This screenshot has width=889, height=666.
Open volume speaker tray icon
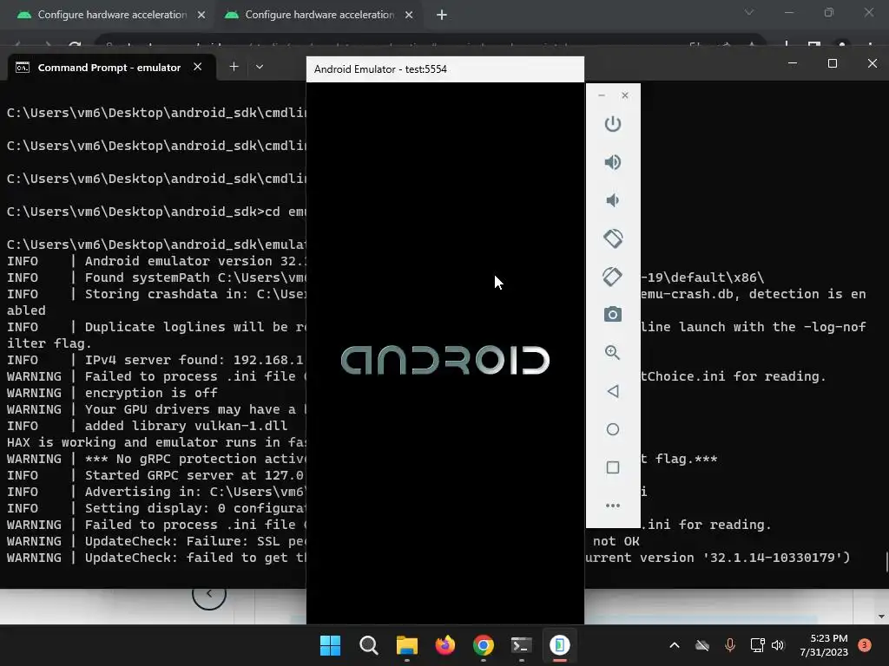(778, 645)
